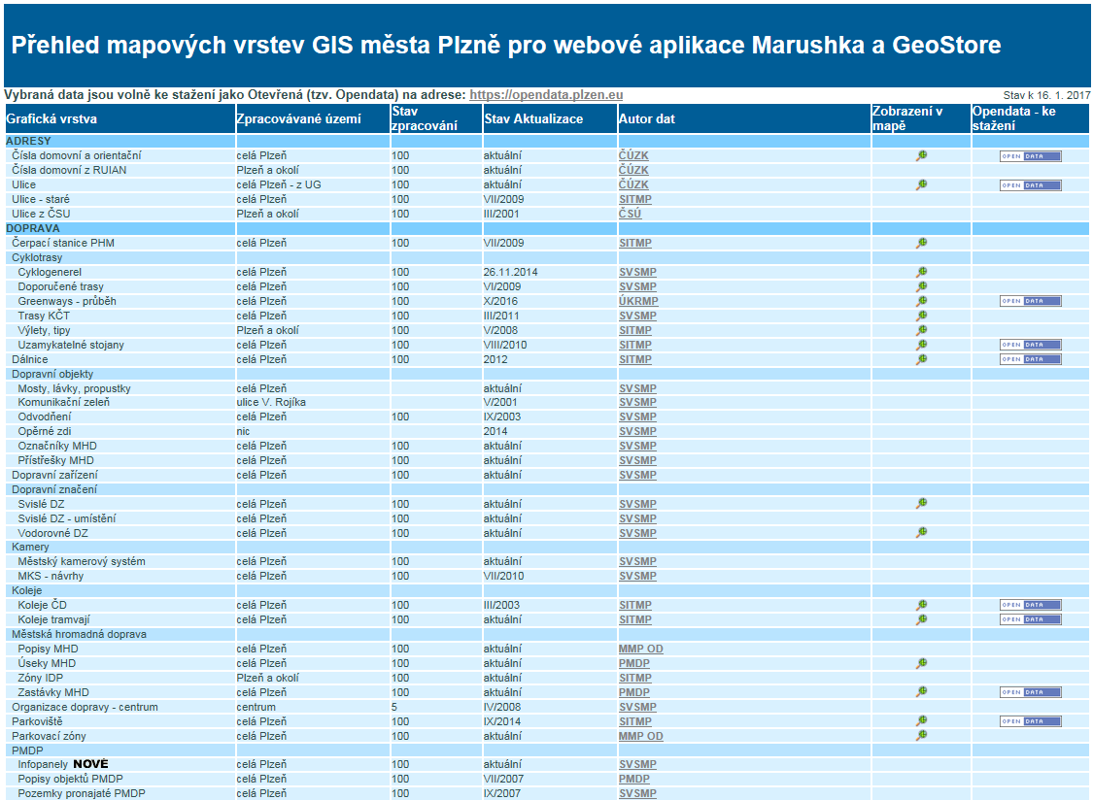Click Open Data badge in Zastávky MHD row
1093x800 pixels.
[1030, 692]
